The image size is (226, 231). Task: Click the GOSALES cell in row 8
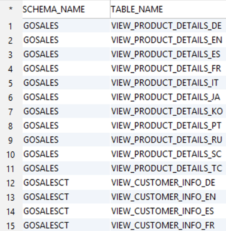coord(66,126)
